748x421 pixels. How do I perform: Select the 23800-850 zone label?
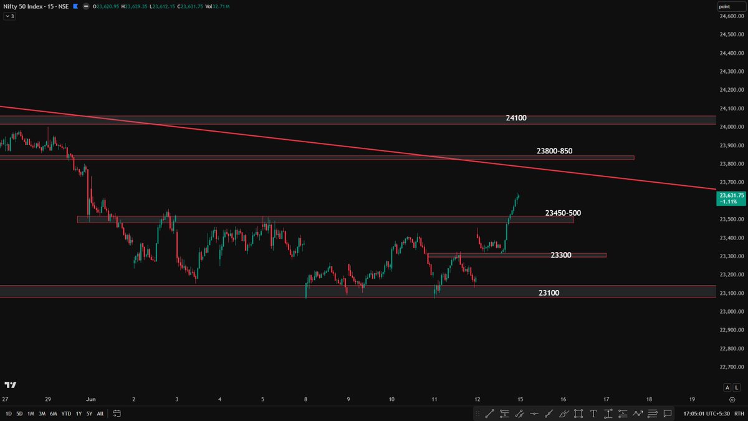point(554,151)
